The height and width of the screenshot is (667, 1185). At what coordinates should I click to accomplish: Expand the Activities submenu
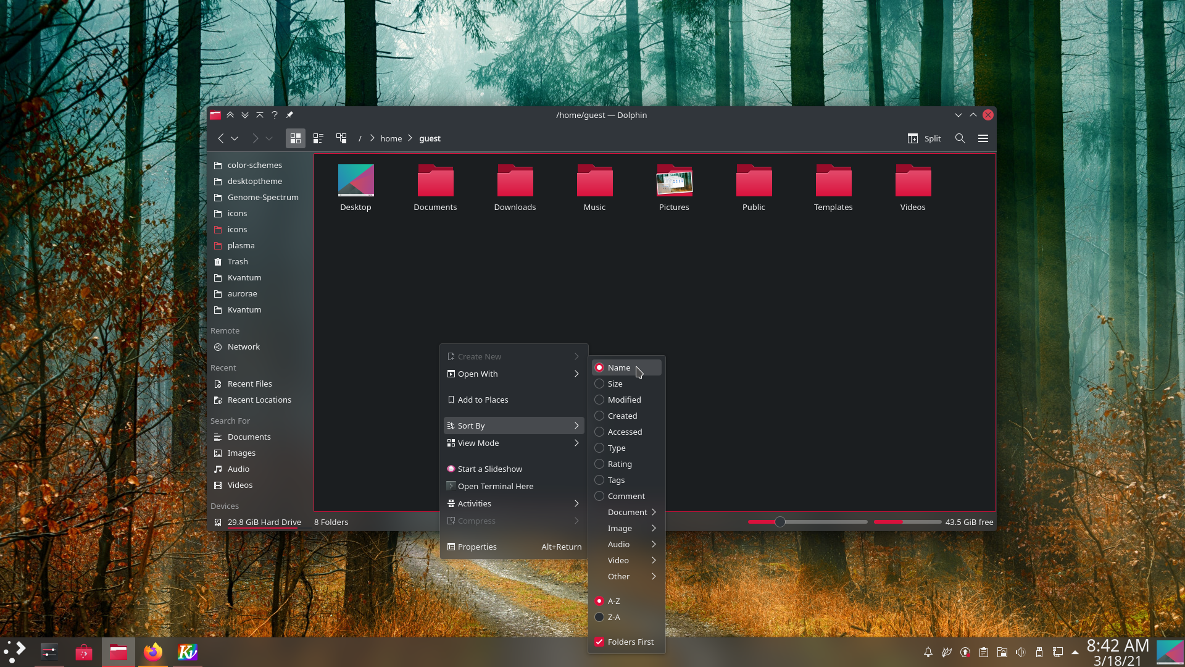coord(513,503)
